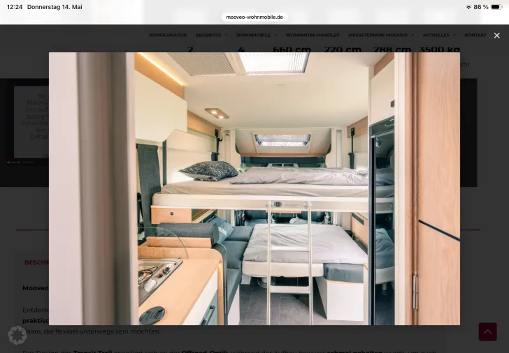Check the Wi-Fi status icon
The height and width of the screenshot is (353, 509).
coord(468,7)
